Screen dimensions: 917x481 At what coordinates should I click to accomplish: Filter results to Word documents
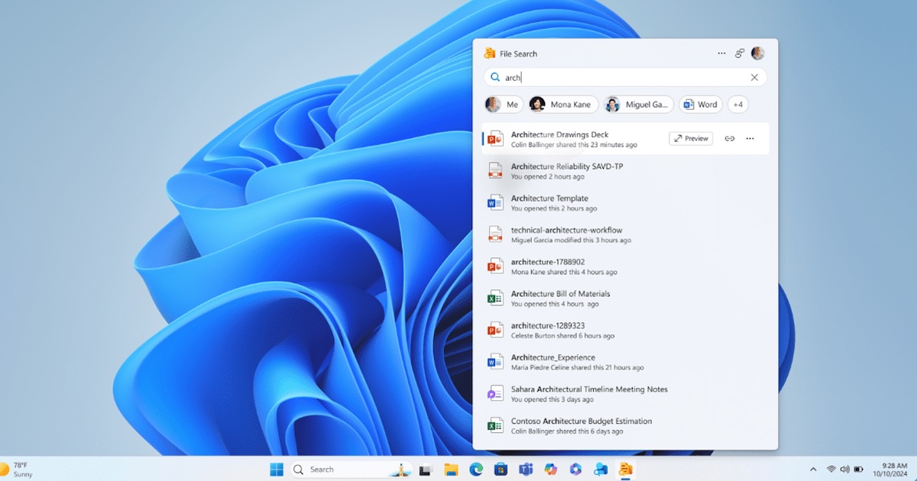[701, 105]
